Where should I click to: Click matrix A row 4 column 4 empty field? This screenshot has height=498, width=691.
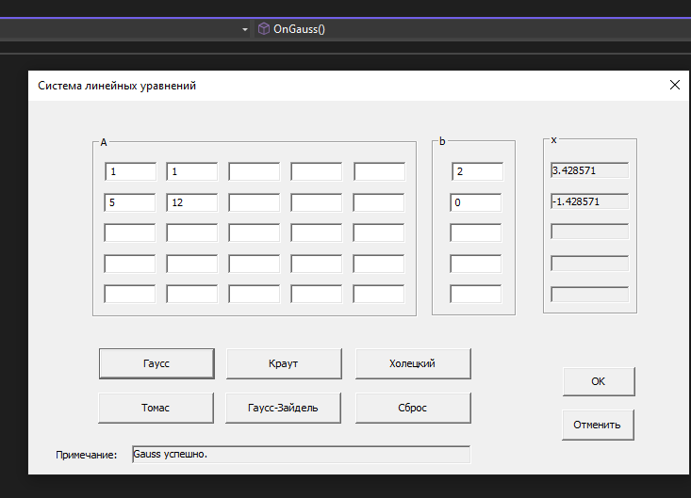316,264
